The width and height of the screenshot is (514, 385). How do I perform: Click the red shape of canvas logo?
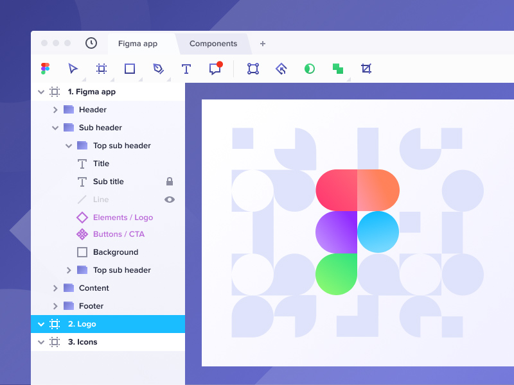click(336, 190)
